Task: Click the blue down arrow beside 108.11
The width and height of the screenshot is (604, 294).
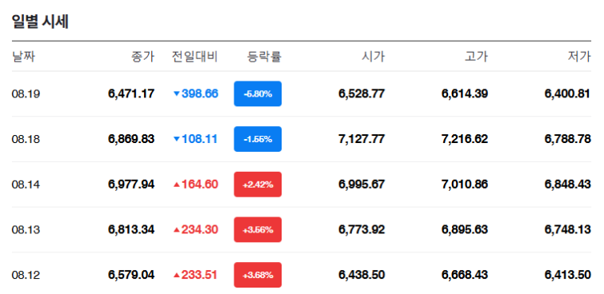Action: 177,139
